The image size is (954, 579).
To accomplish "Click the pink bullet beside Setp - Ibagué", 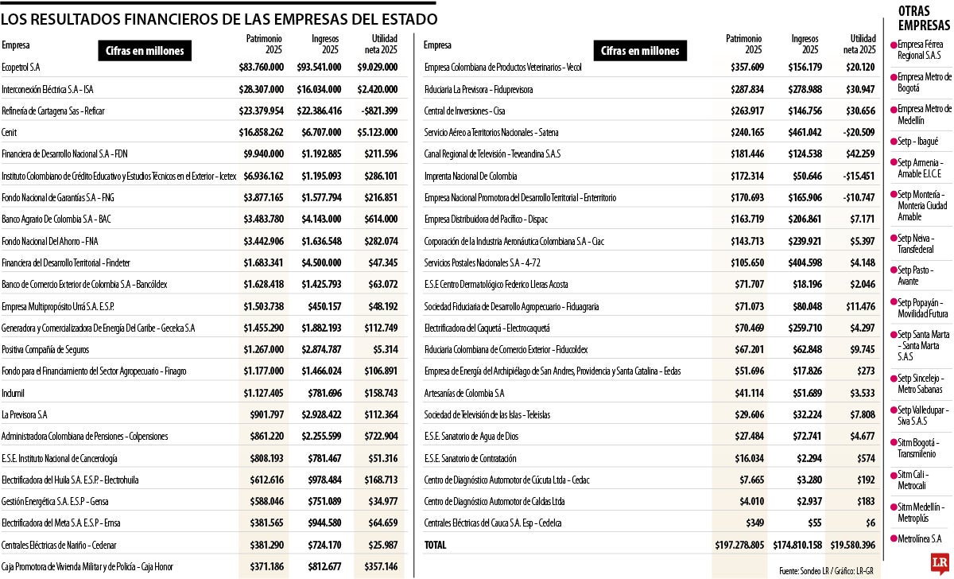I will tap(894, 142).
